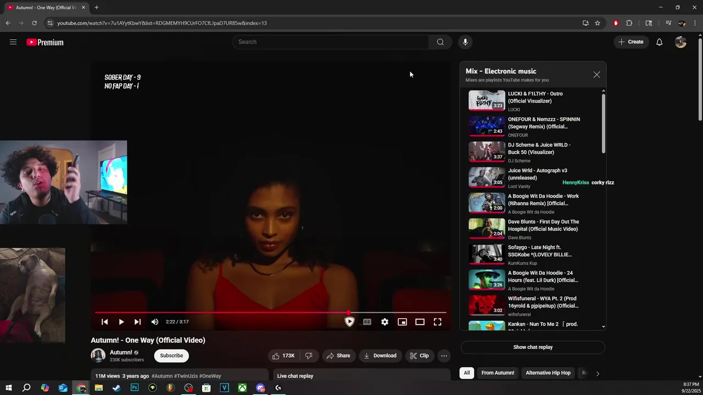Screen dimensions: 703x395
Task: Open DJ Scheme & Juice WRLD Buck 50
Action: coord(533,152)
